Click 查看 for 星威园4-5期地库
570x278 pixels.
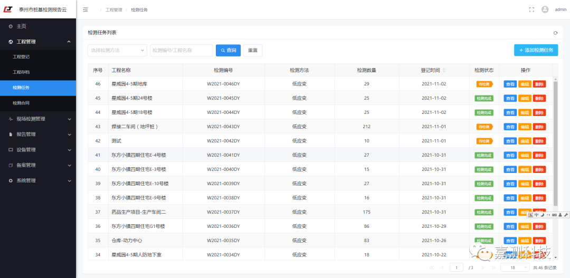click(510, 84)
